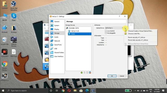Click the Cancel button
Image resolution: width=167 pixels, height=93 pixels.
point(122,76)
